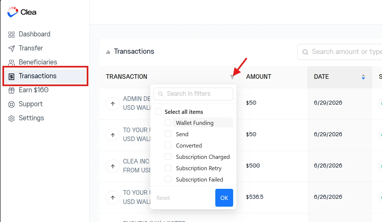Click the Amount column header
This screenshot has height=222, width=382.
tap(259, 77)
